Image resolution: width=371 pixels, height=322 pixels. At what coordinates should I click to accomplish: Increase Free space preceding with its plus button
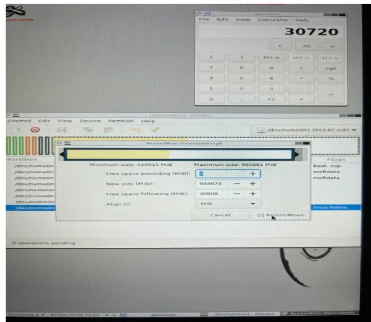pos(253,174)
